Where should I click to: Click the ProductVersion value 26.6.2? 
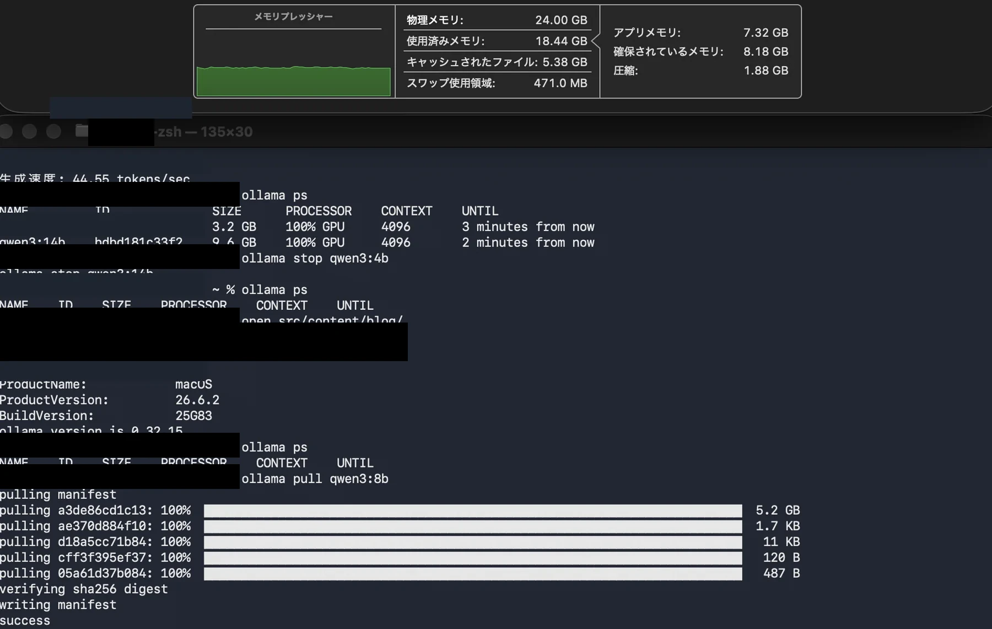click(x=197, y=400)
